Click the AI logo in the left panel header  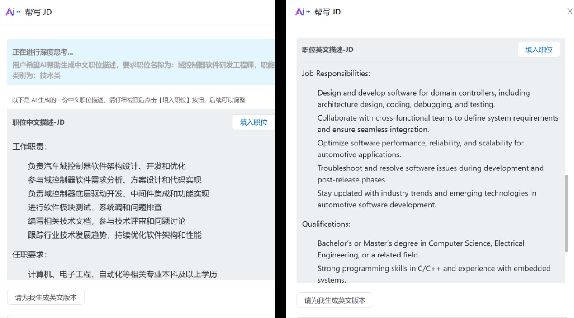[10, 12]
